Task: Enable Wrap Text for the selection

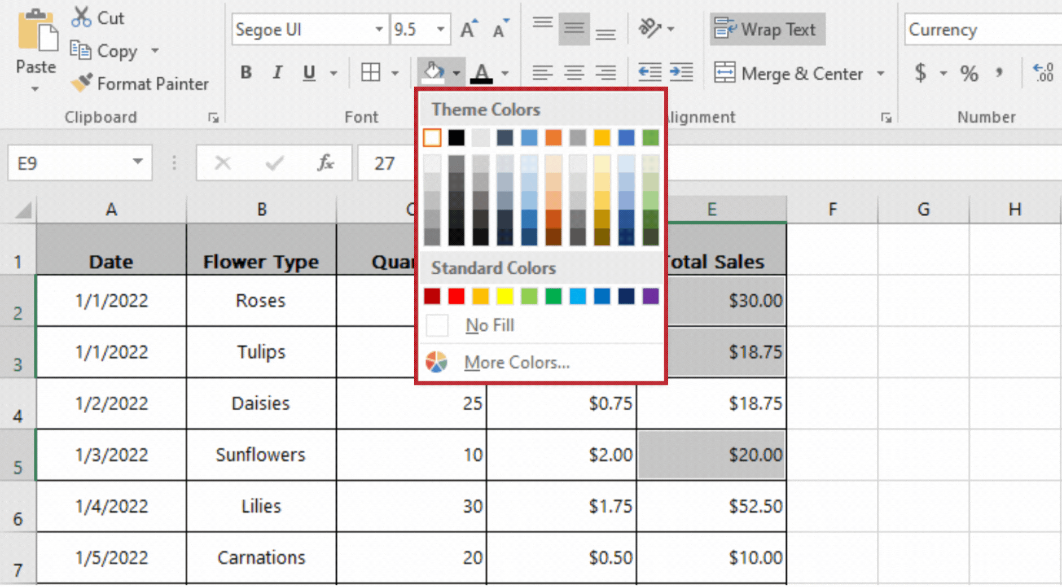Action: click(x=767, y=29)
